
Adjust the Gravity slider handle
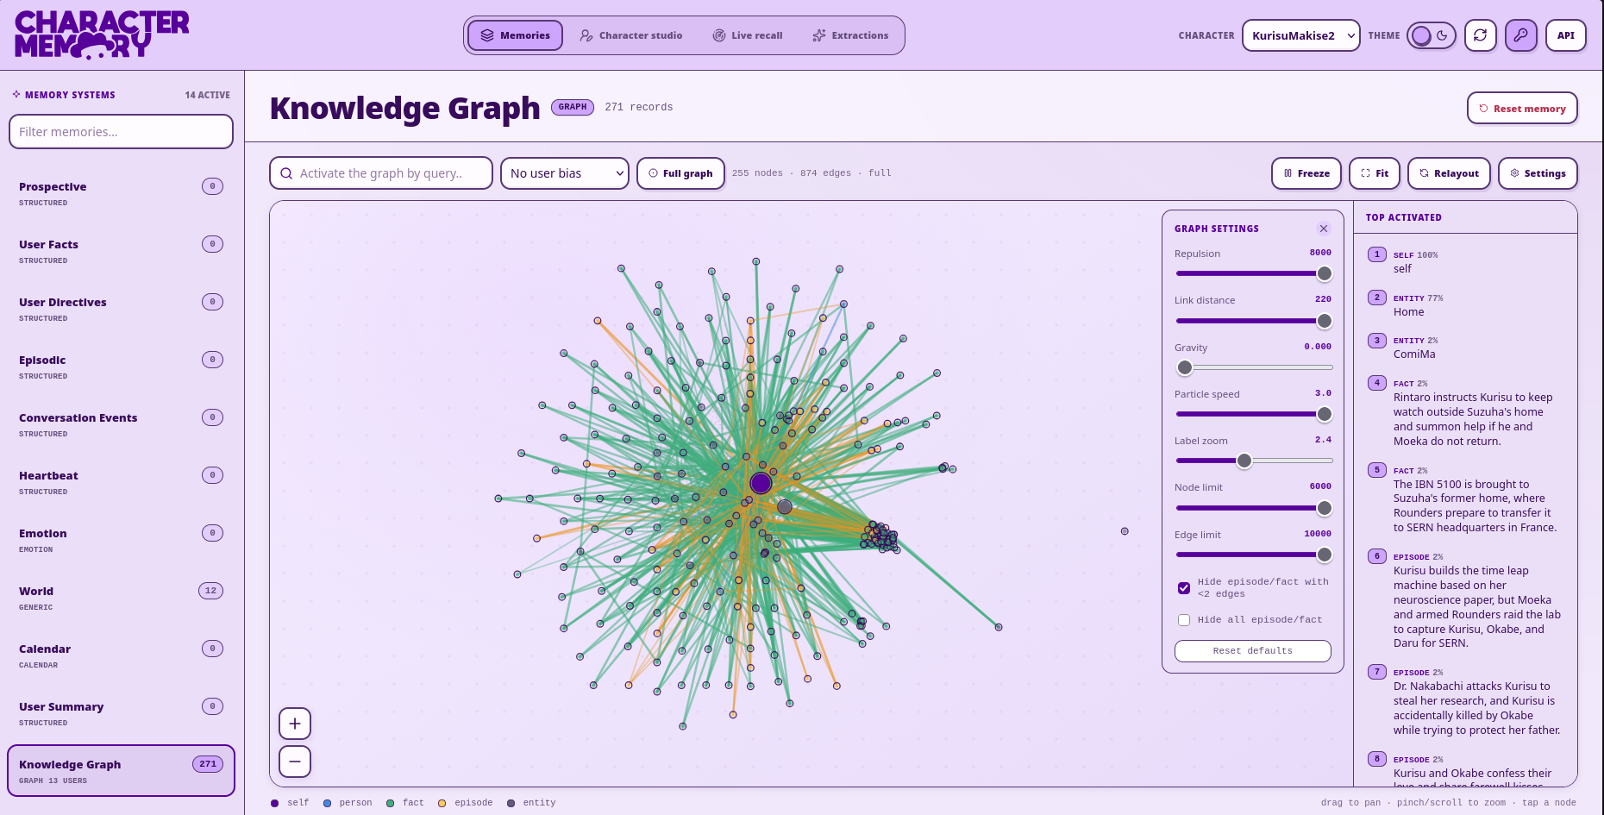pos(1185,367)
